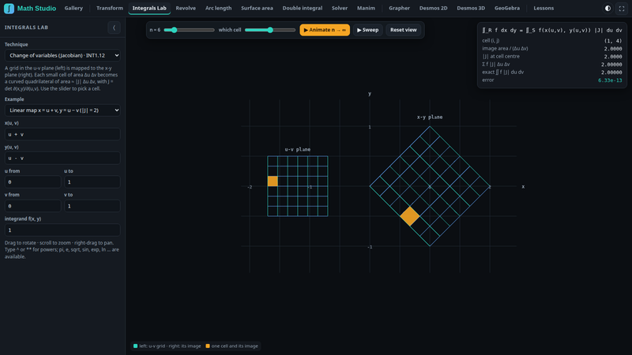Switch to the Transform tab

pos(110,8)
